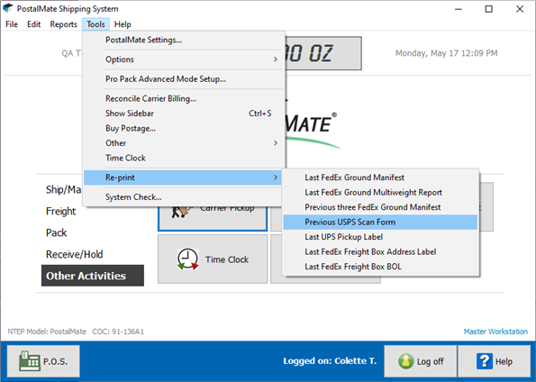Screen dimensions: 536x382
Task: Click the blue question mark Help icon
Action: point(485,361)
